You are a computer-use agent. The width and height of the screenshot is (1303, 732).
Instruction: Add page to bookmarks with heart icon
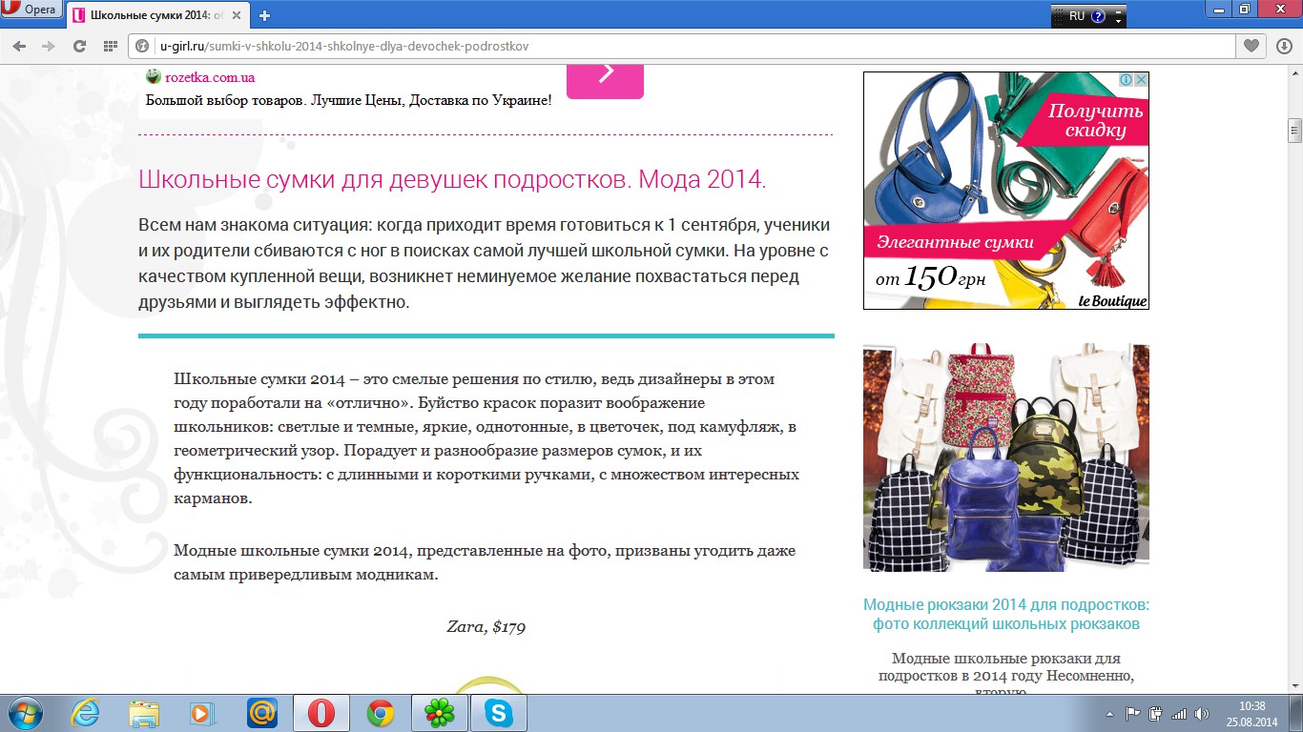(1251, 46)
